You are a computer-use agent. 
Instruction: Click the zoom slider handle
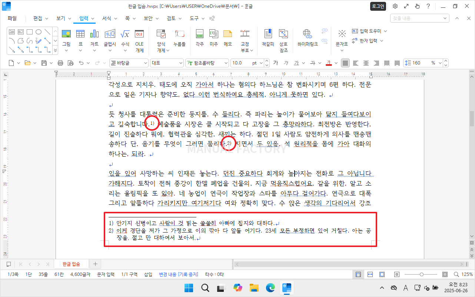point(422,274)
